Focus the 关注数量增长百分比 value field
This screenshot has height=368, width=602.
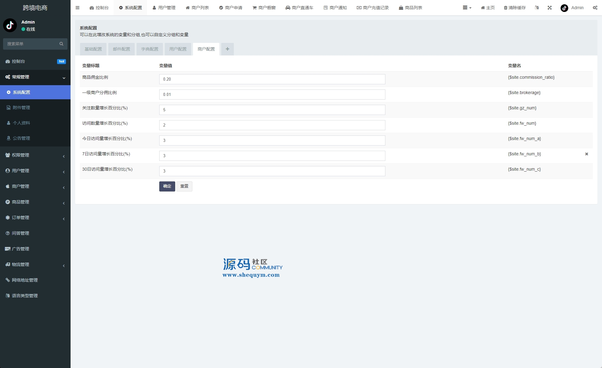(x=272, y=110)
